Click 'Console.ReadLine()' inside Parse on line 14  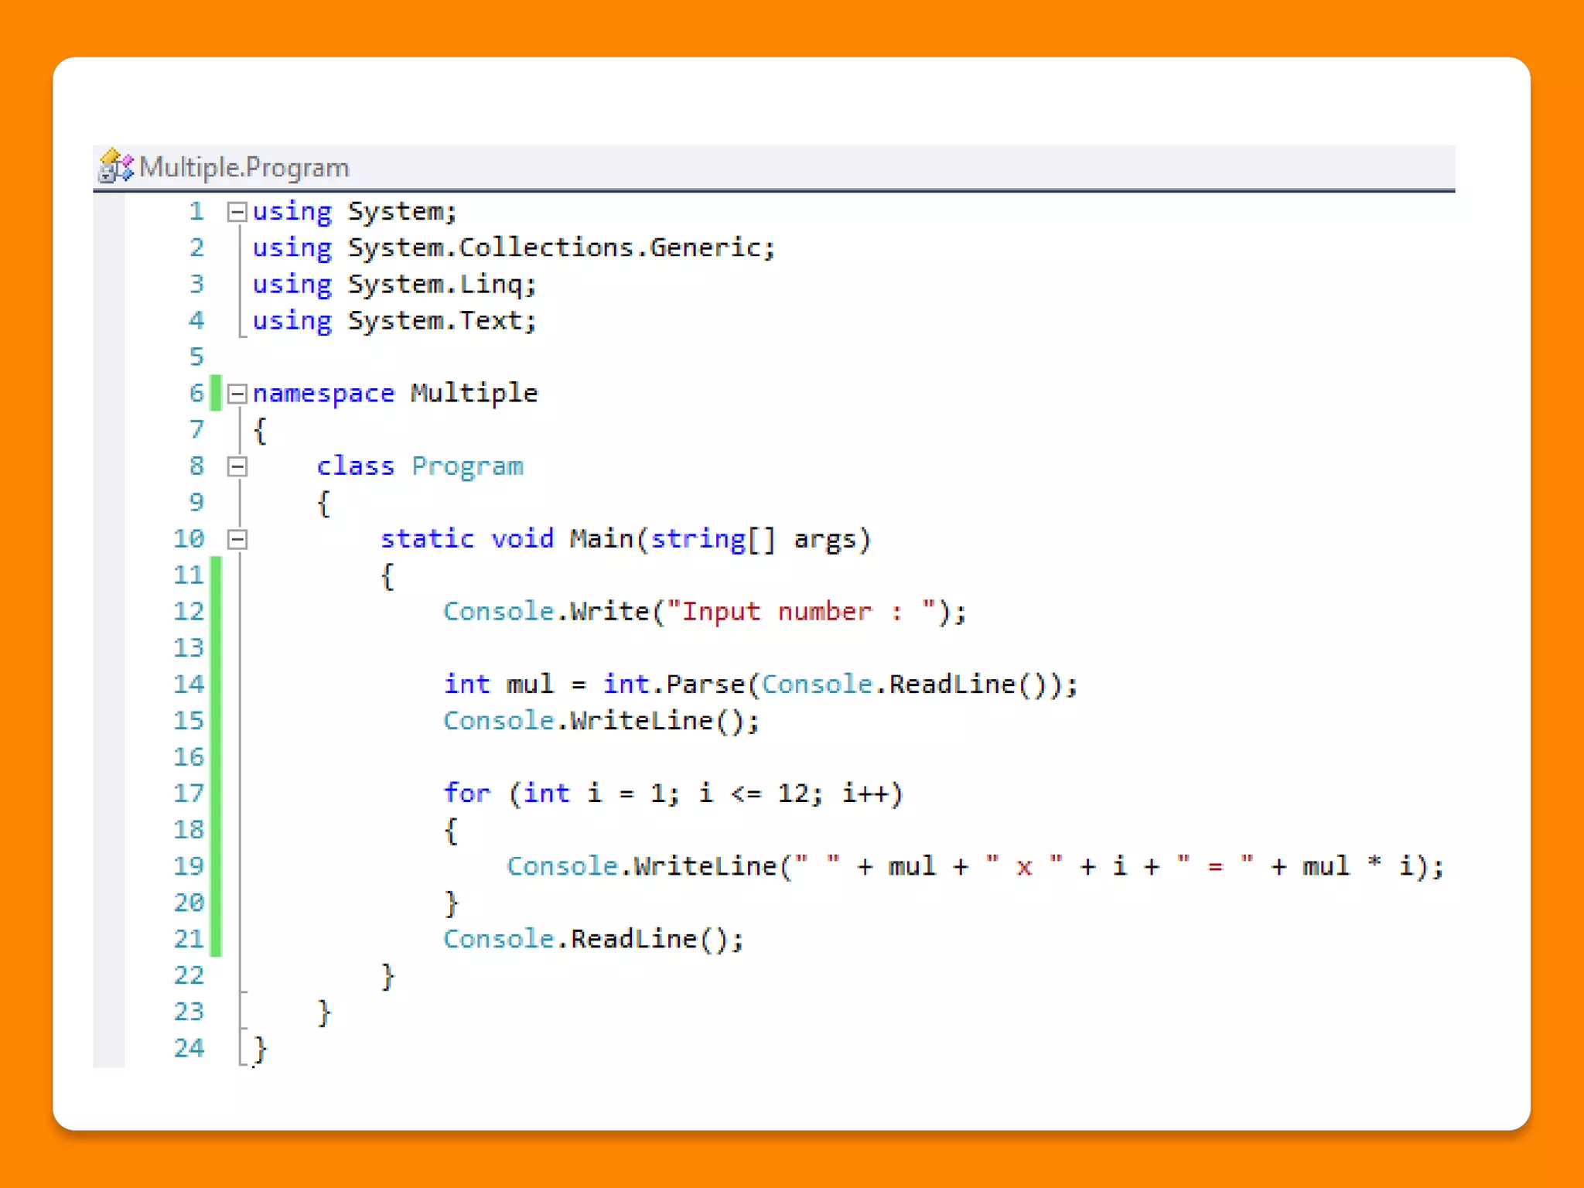pyautogui.click(x=906, y=684)
